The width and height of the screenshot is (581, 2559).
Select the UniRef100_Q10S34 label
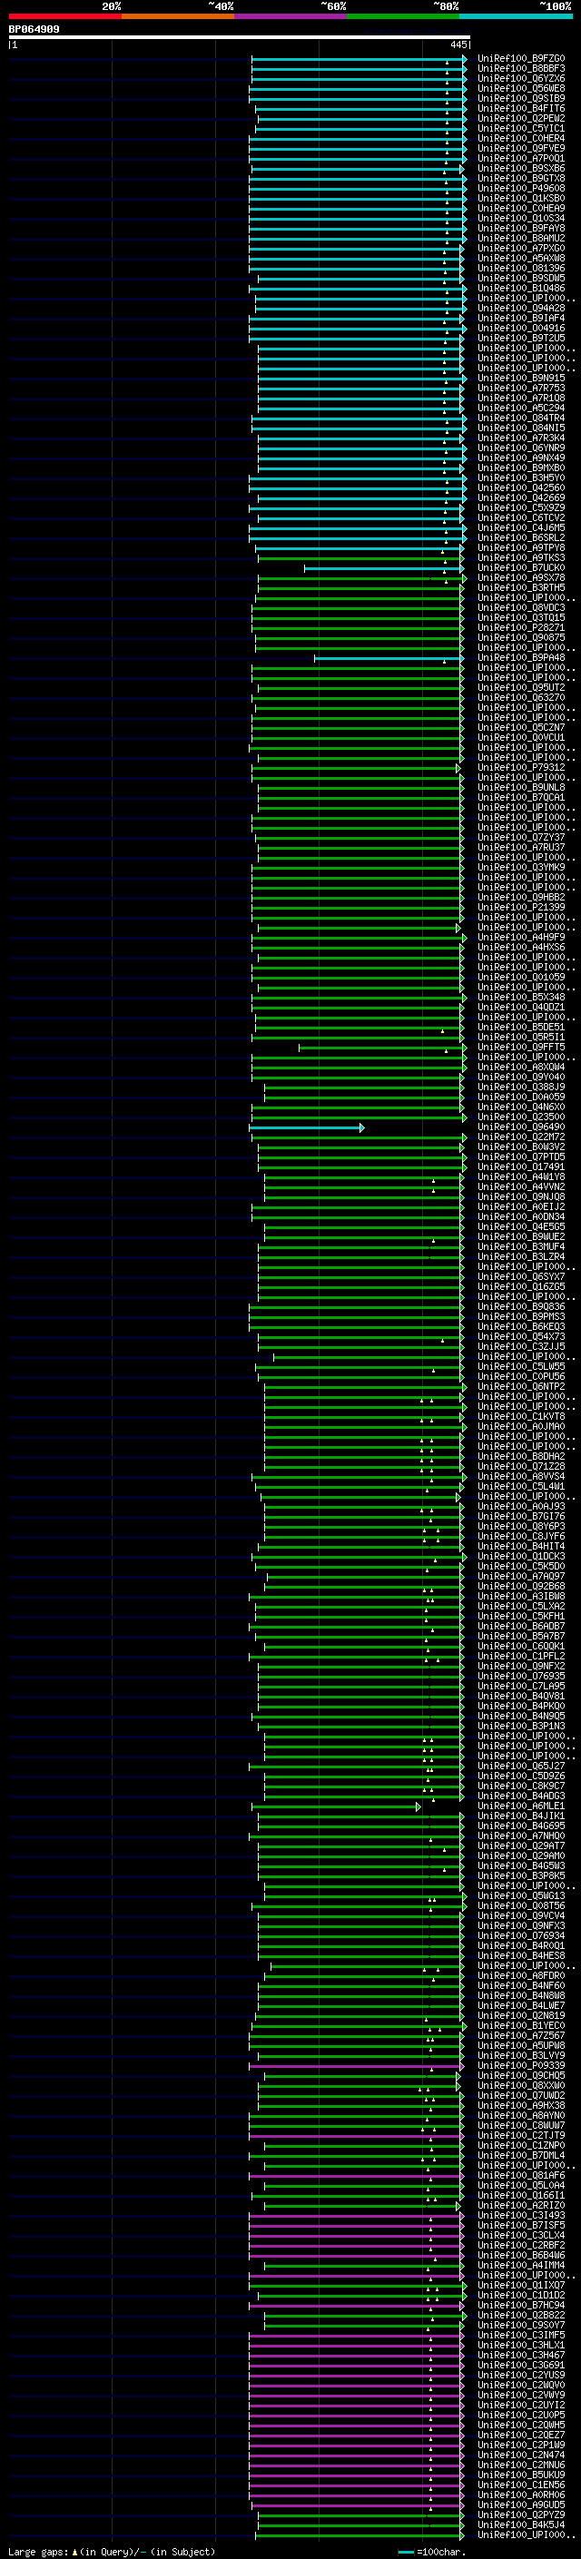(521, 219)
